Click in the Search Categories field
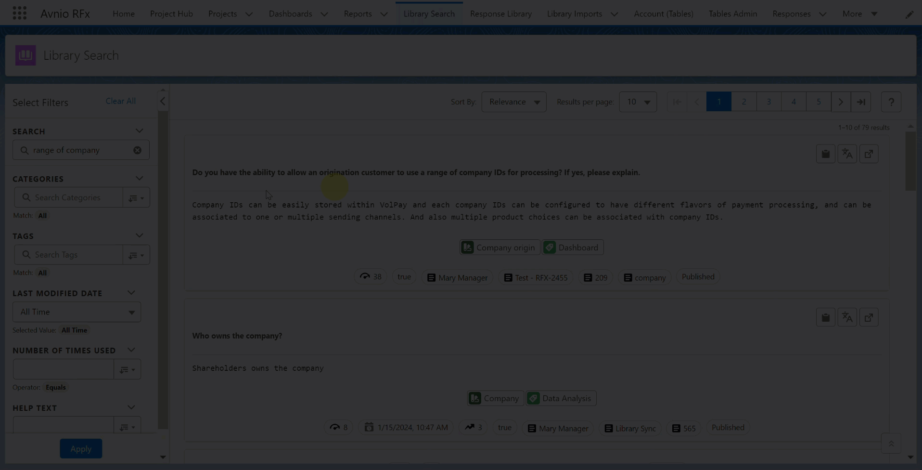Image resolution: width=922 pixels, height=470 pixels. point(68,197)
